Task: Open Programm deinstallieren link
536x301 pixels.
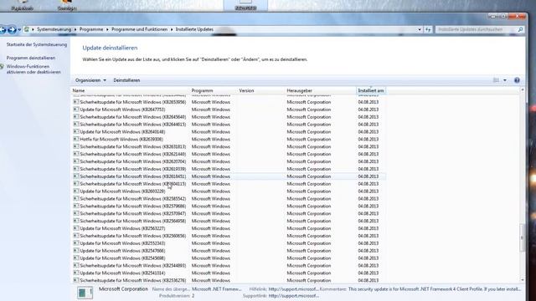Action: [31, 58]
